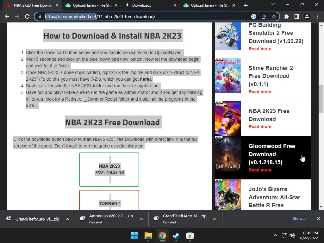Viewport: 324px width, 243px height.
Task: Open the volume tray icon
Action: pos(292,235)
